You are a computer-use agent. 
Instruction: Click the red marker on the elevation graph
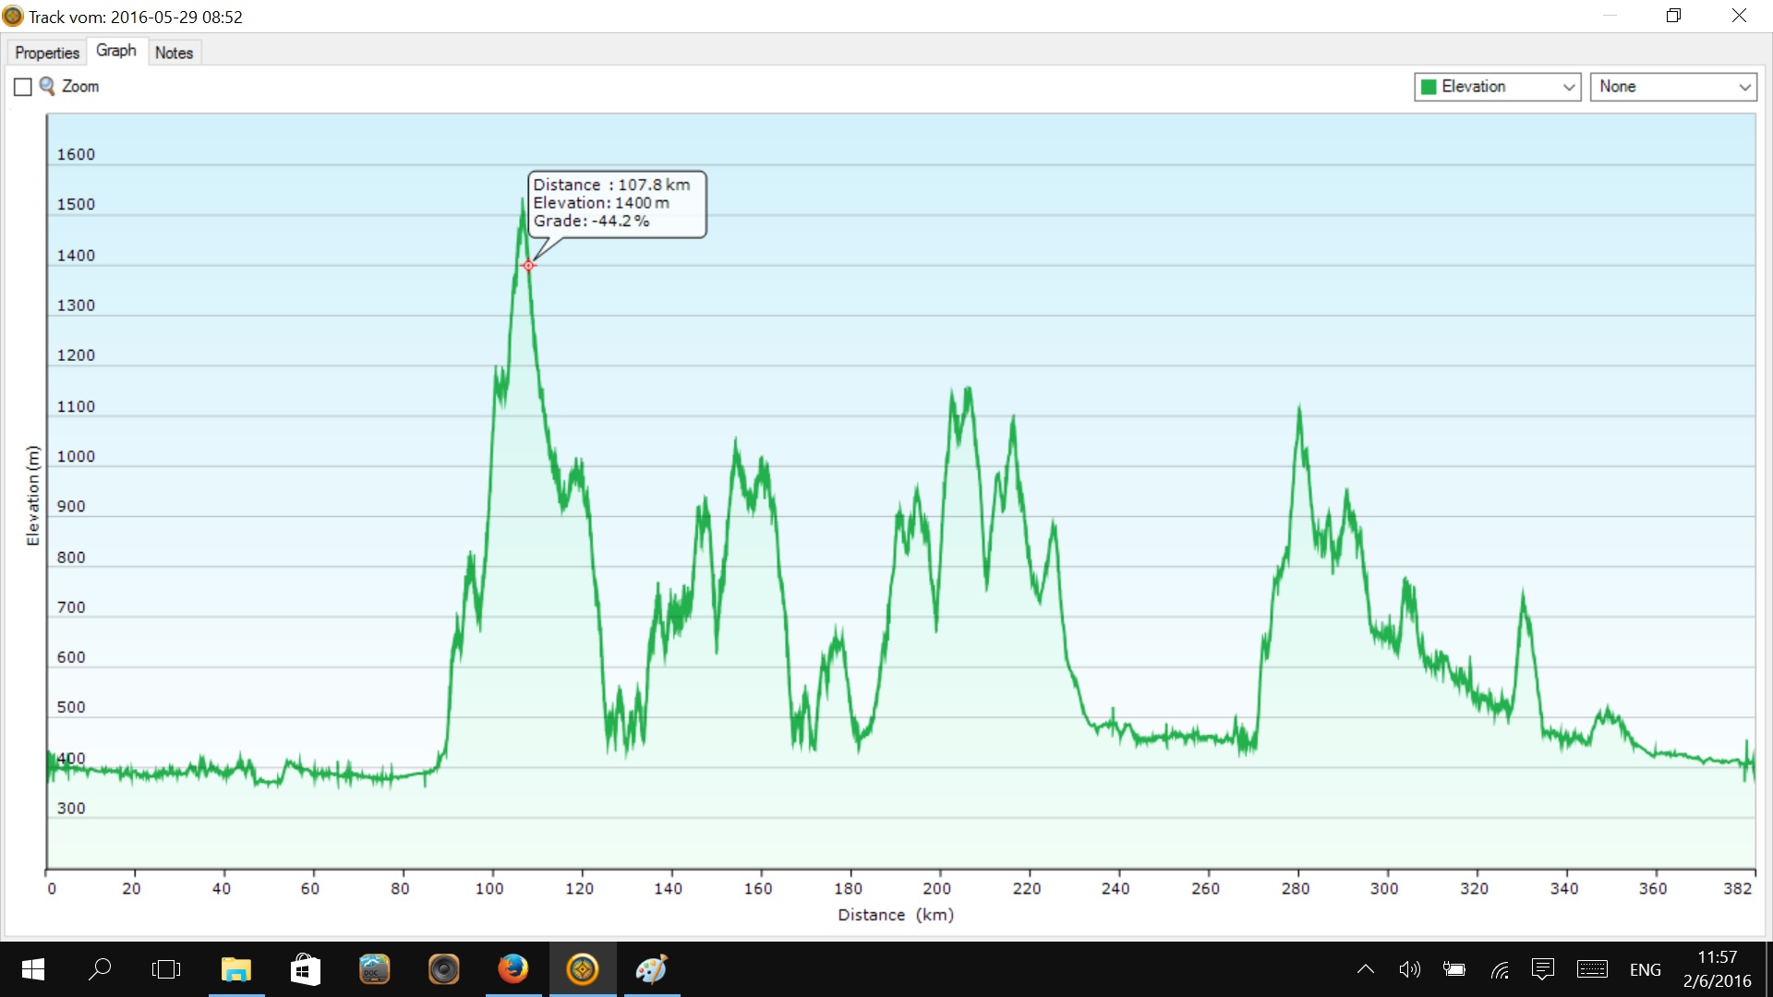pyautogui.click(x=528, y=266)
